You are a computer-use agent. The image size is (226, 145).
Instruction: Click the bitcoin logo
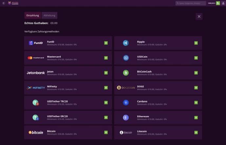click(36, 132)
